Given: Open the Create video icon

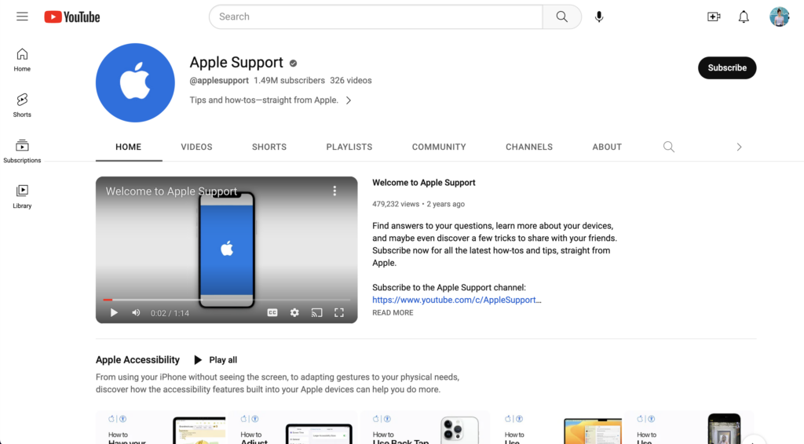Looking at the screenshot, I should coord(714,16).
